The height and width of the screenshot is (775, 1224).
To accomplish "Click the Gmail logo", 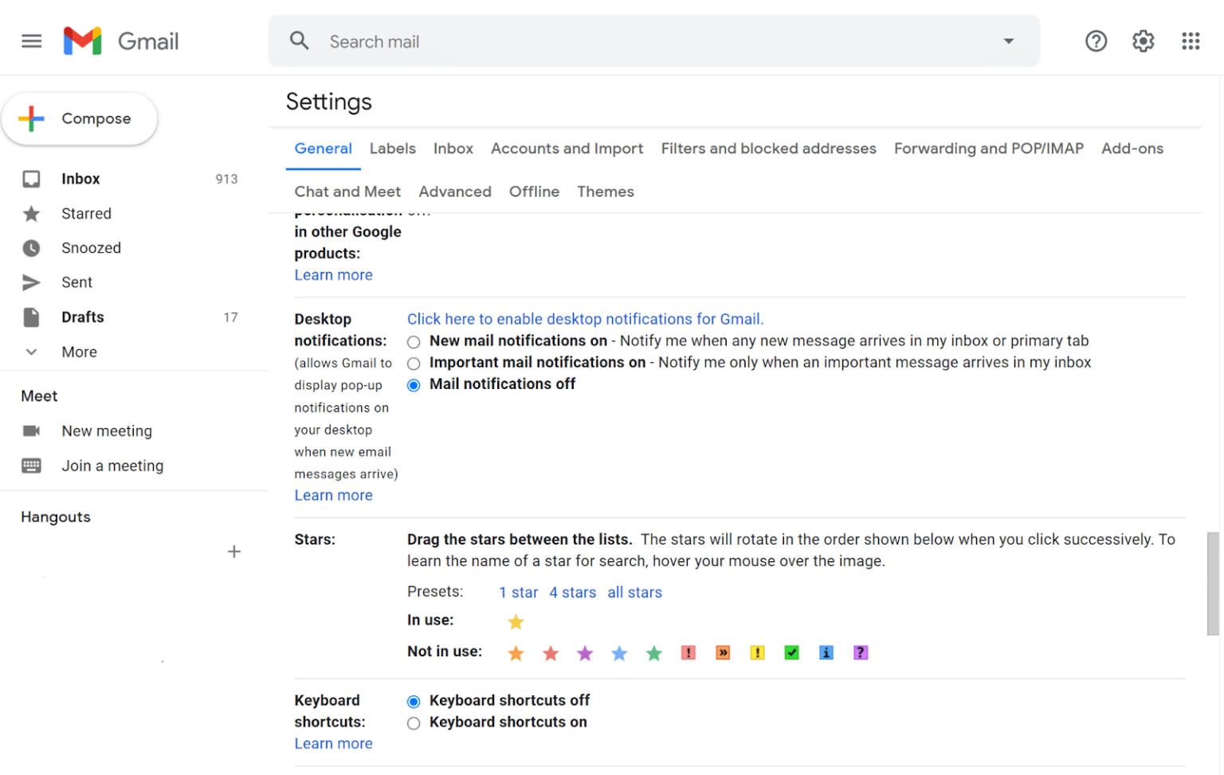I will pyautogui.click(x=121, y=41).
